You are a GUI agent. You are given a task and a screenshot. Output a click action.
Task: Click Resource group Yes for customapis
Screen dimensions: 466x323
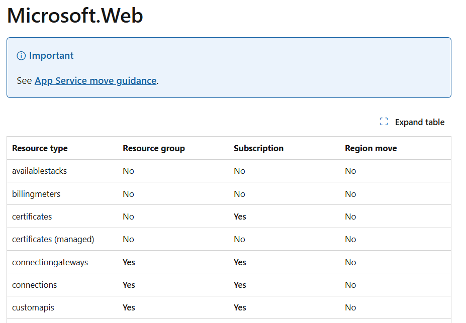(129, 307)
